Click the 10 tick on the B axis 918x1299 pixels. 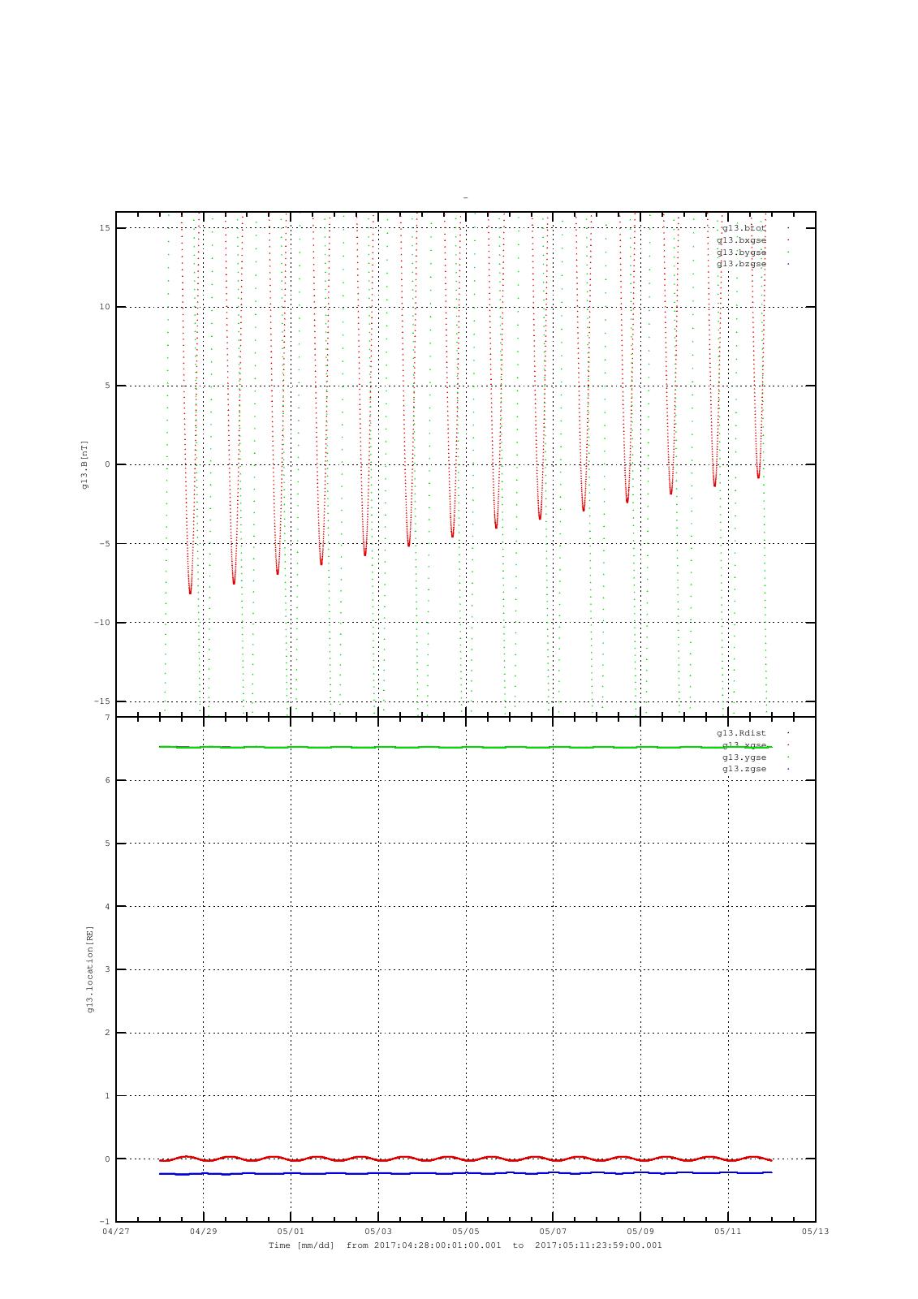[105, 307]
